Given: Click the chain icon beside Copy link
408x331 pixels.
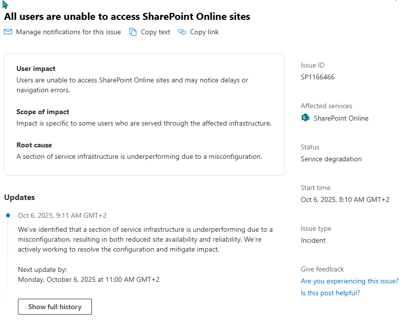Looking at the screenshot, I should 182,32.
